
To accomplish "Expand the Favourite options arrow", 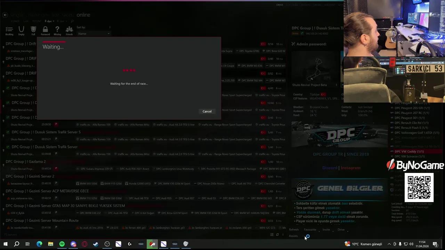I will (x=319, y=231).
